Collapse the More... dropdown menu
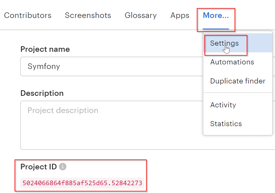Screen dimensions: 275x193 click(216, 16)
